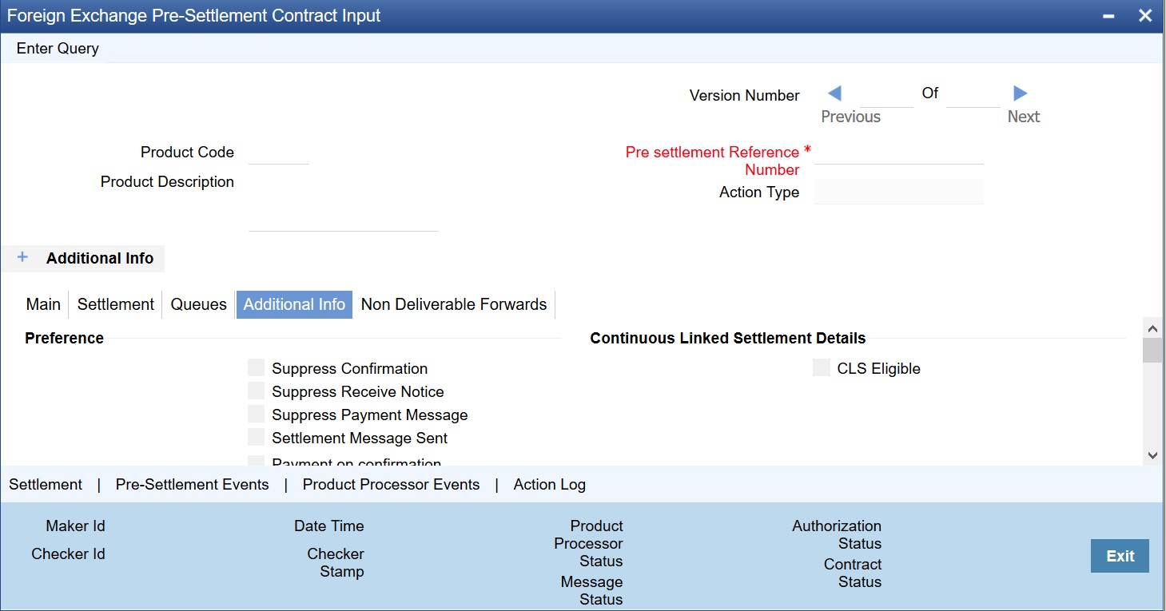Open Non Deliverable Forwards tab
Image resolution: width=1166 pixels, height=611 pixels.
click(454, 304)
